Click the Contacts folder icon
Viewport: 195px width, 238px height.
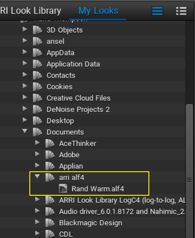(37, 75)
